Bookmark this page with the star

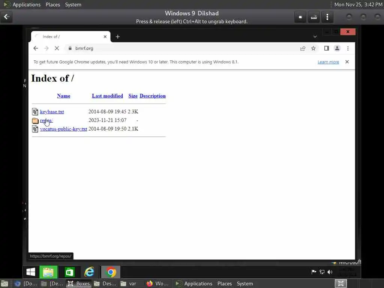(313, 48)
